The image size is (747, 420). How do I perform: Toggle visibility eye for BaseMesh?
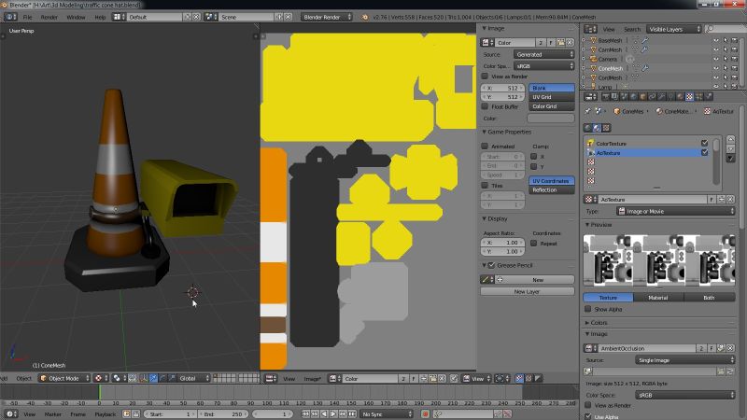715,40
